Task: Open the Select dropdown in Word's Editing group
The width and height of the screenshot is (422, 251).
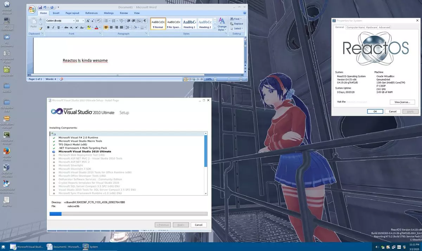Action: [x=237, y=28]
